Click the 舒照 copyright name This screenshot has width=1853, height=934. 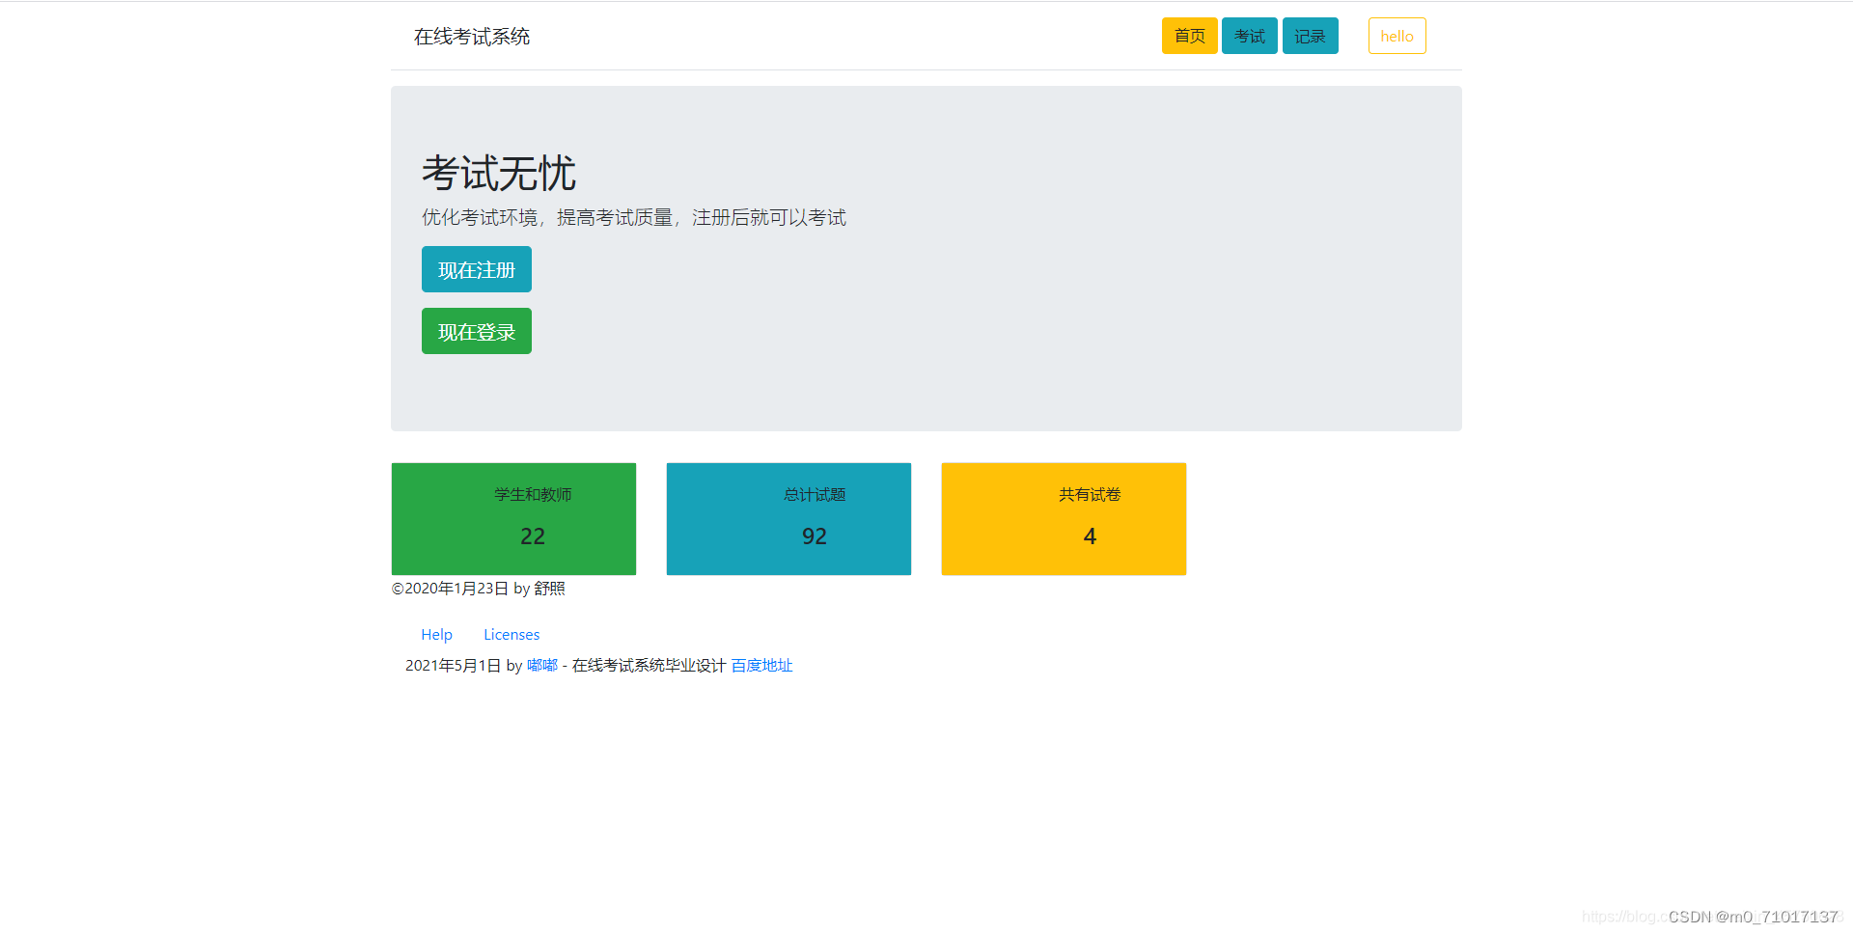[x=551, y=588]
